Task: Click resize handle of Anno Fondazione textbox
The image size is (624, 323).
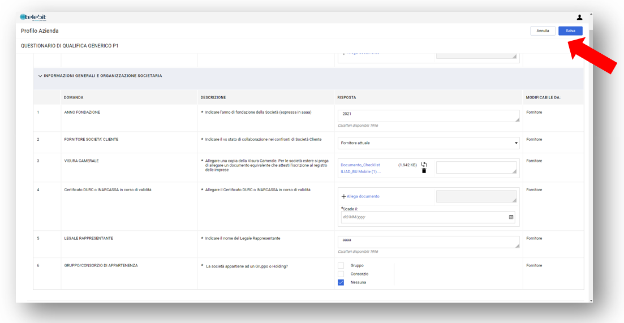Action: click(517, 119)
